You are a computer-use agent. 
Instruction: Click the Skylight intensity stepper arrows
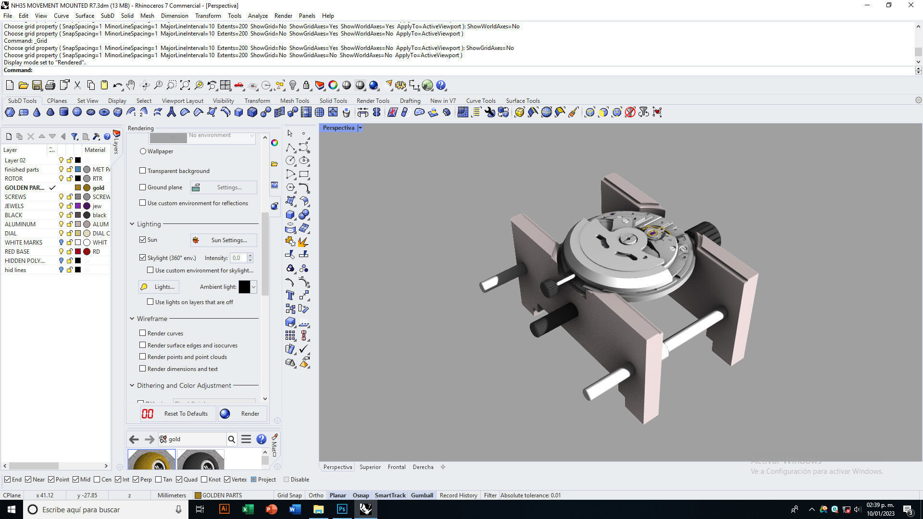click(x=250, y=258)
